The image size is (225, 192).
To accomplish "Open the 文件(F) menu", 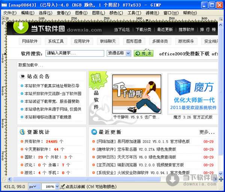I will pyautogui.click(x=10, y=13).
